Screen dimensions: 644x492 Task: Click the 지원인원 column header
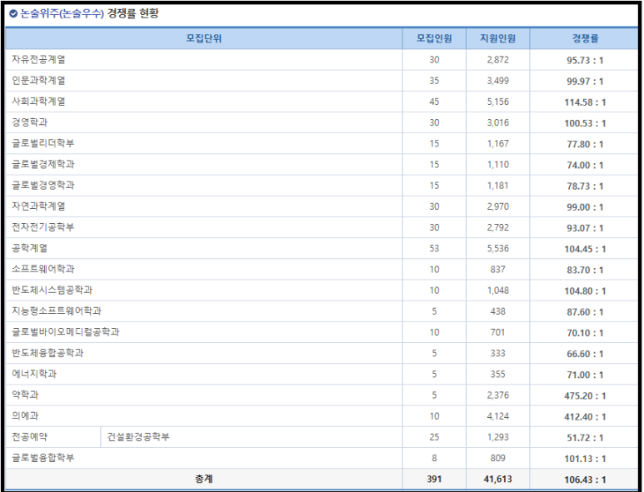pyautogui.click(x=497, y=38)
